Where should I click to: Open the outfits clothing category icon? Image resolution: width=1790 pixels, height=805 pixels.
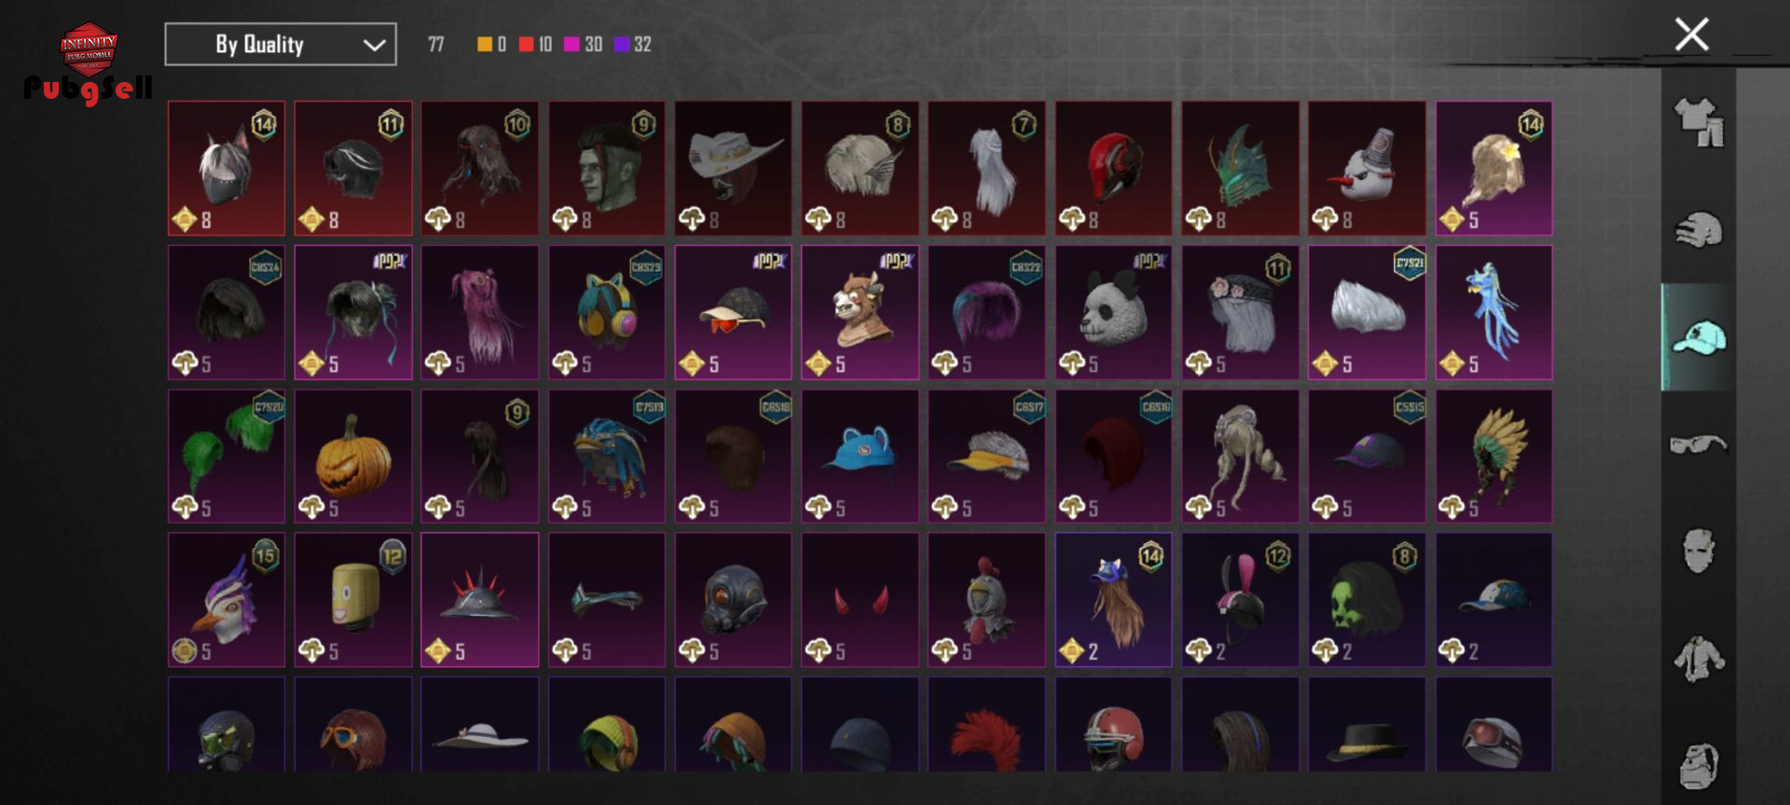[1699, 122]
